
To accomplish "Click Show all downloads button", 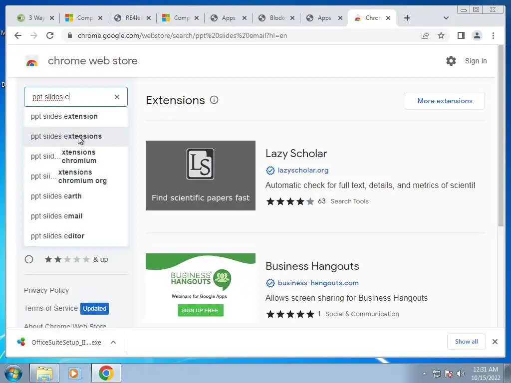I will pyautogui.click(x=467, y=342).
